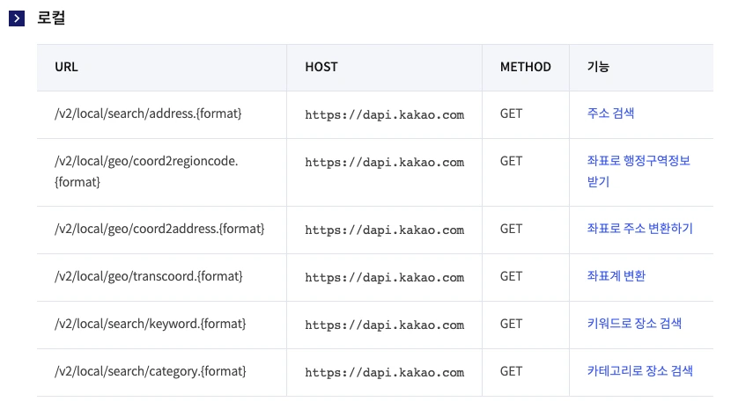The width and height of the screenshot is (731, 409).
Task: Click the HOST column header
Action: 321,67
